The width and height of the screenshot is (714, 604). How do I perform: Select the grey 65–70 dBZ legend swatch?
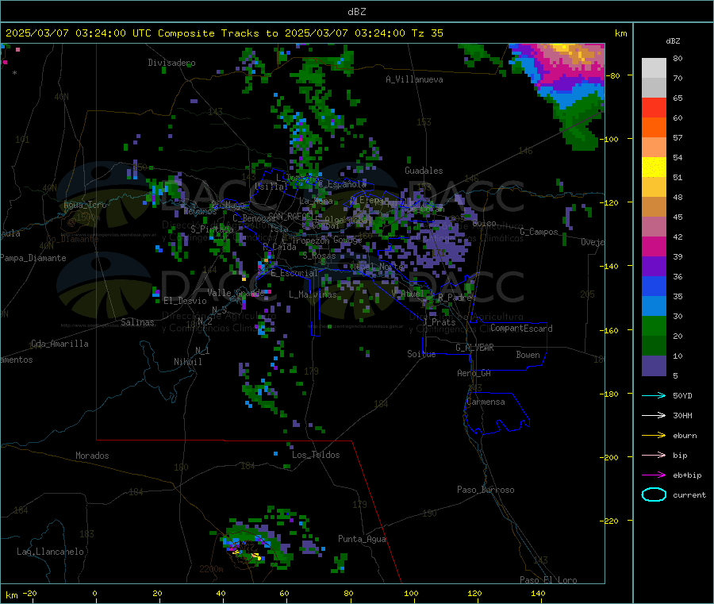tap(654, 88)
